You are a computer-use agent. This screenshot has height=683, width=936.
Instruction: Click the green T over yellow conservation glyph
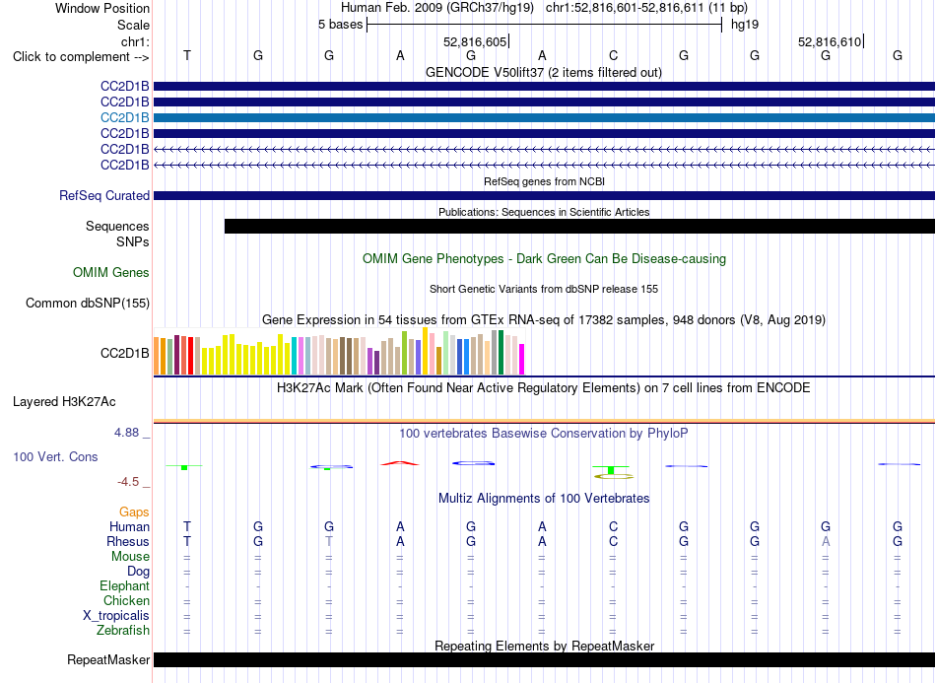tap(611, 472)
